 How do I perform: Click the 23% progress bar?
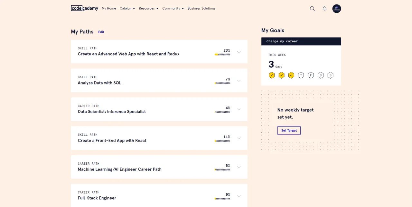[x=222, y=55]
